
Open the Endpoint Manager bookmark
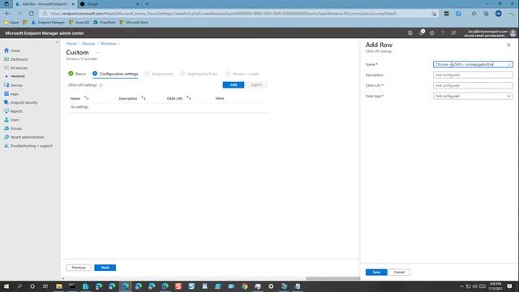49,23
